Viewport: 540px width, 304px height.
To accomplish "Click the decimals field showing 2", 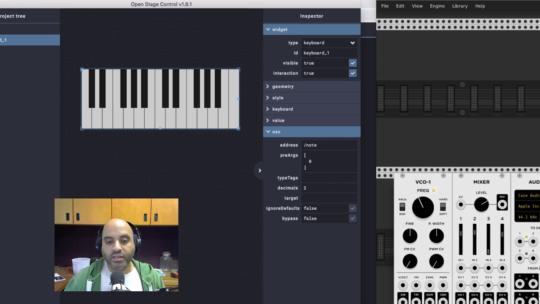I will point(329,188).
